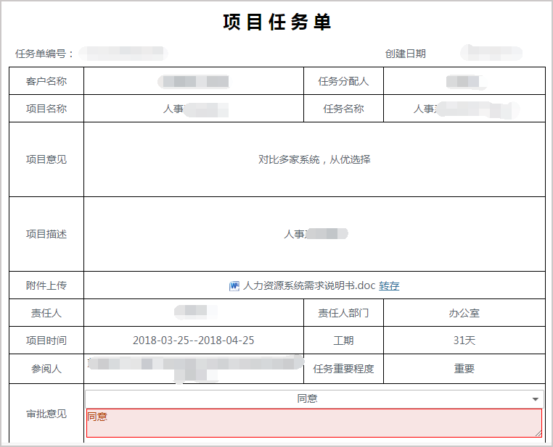Click the 审批意见 row label
The width and height of the screenshot is (553, 447).
coord(46,414)
